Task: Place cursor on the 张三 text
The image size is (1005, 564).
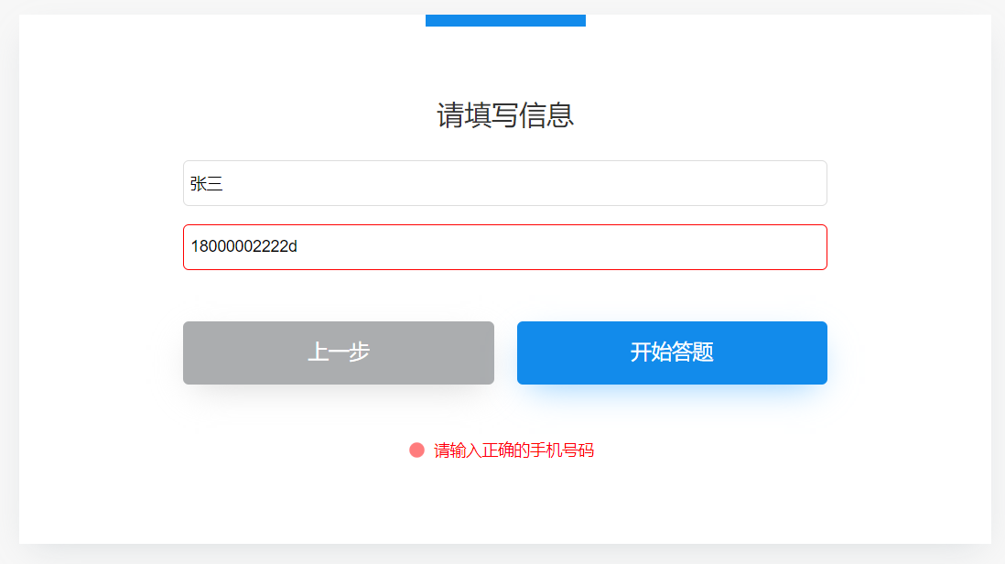Action: pyautogui.click(x=206, y=184)
